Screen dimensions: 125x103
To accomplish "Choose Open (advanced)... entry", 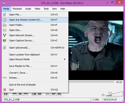I will pyautogui.click(x=35, y=48).
